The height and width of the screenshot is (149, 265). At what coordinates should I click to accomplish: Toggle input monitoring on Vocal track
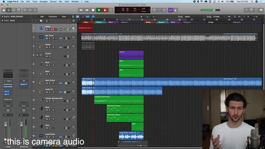click(x=56, y=29)
